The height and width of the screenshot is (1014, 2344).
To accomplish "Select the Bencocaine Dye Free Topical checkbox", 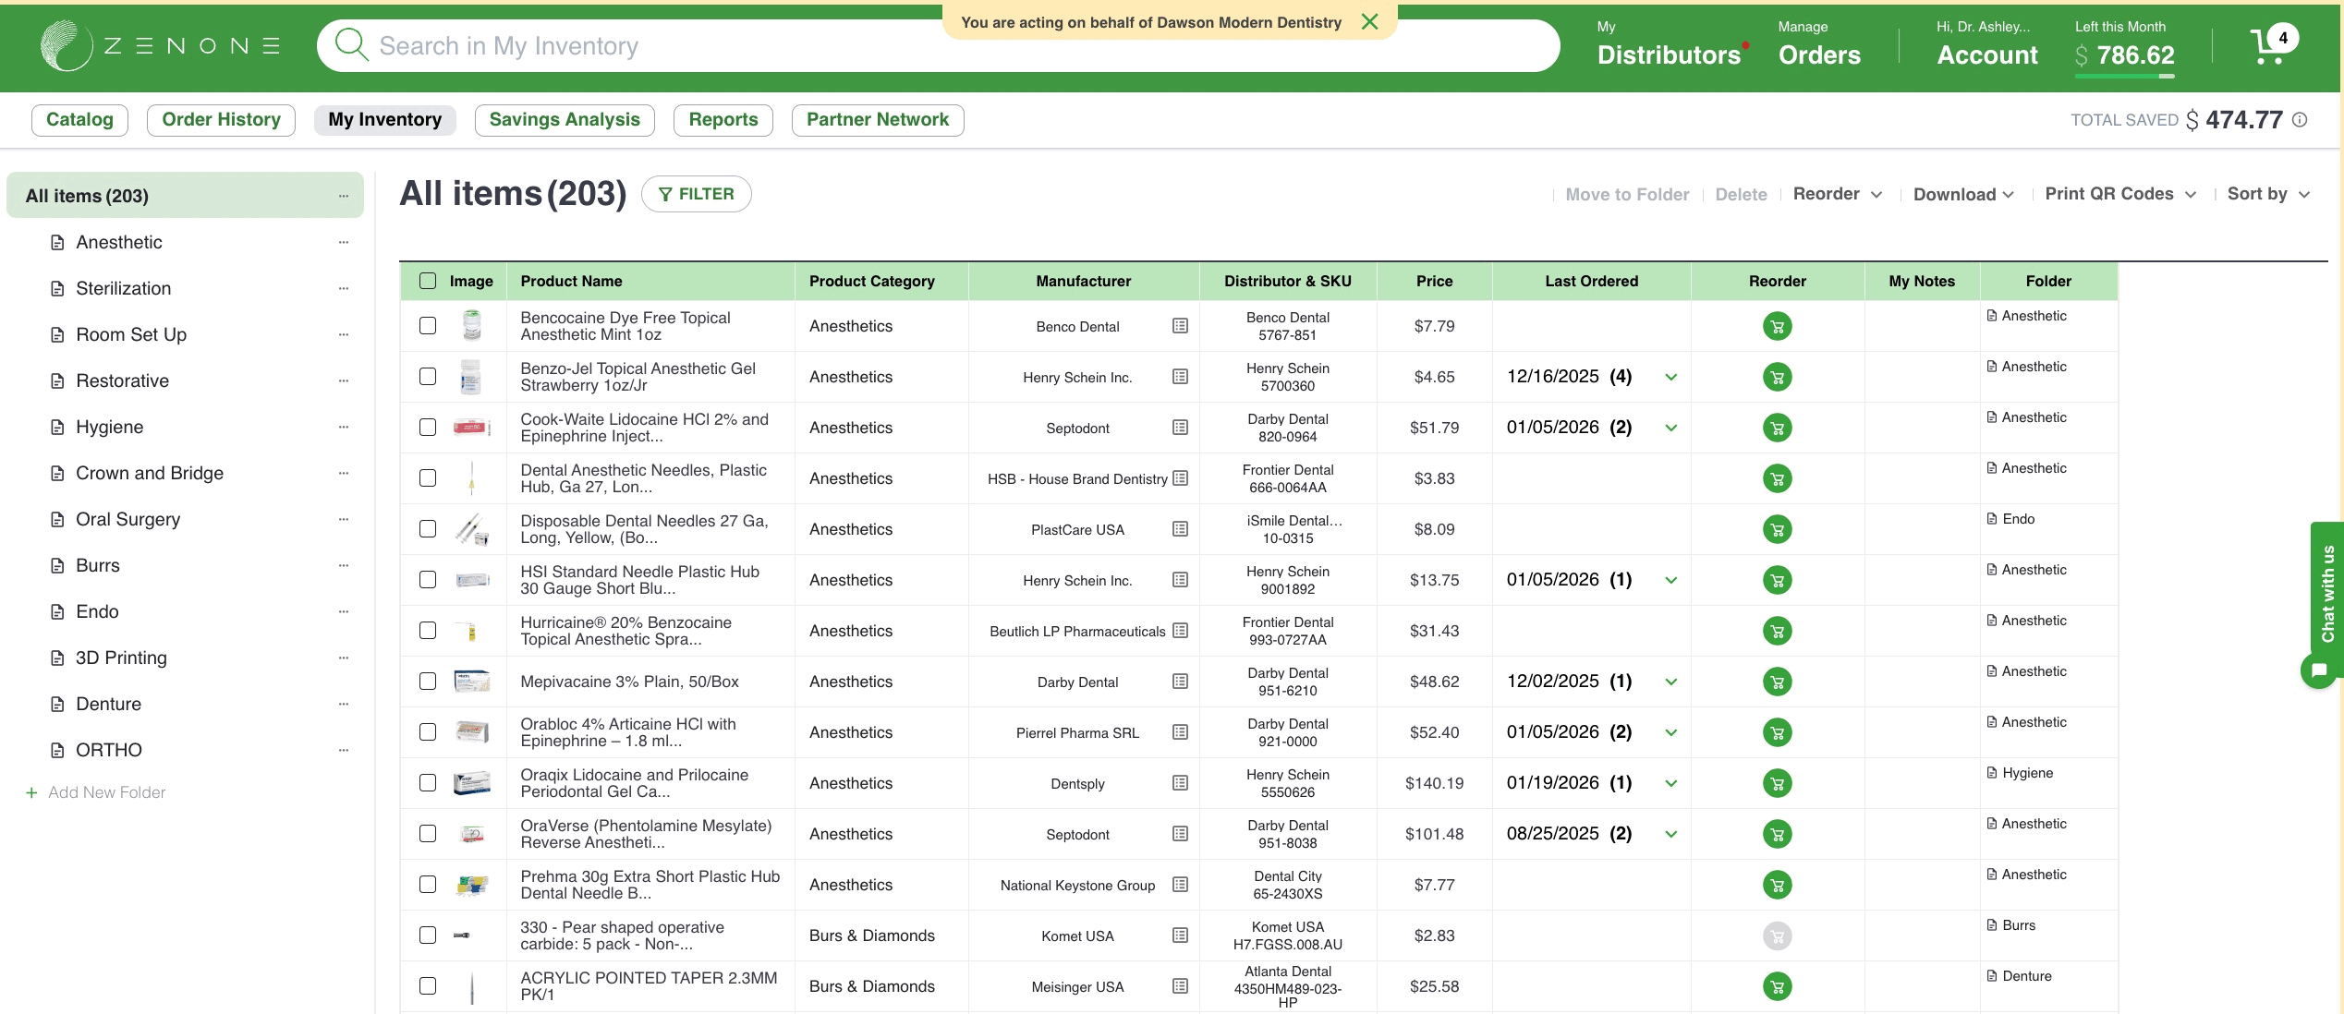I will [428, 326].
